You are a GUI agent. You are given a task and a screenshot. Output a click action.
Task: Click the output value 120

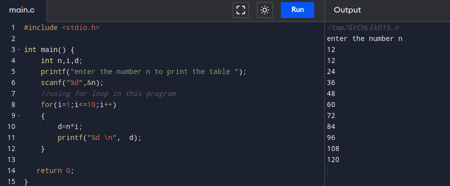(333, 159)
